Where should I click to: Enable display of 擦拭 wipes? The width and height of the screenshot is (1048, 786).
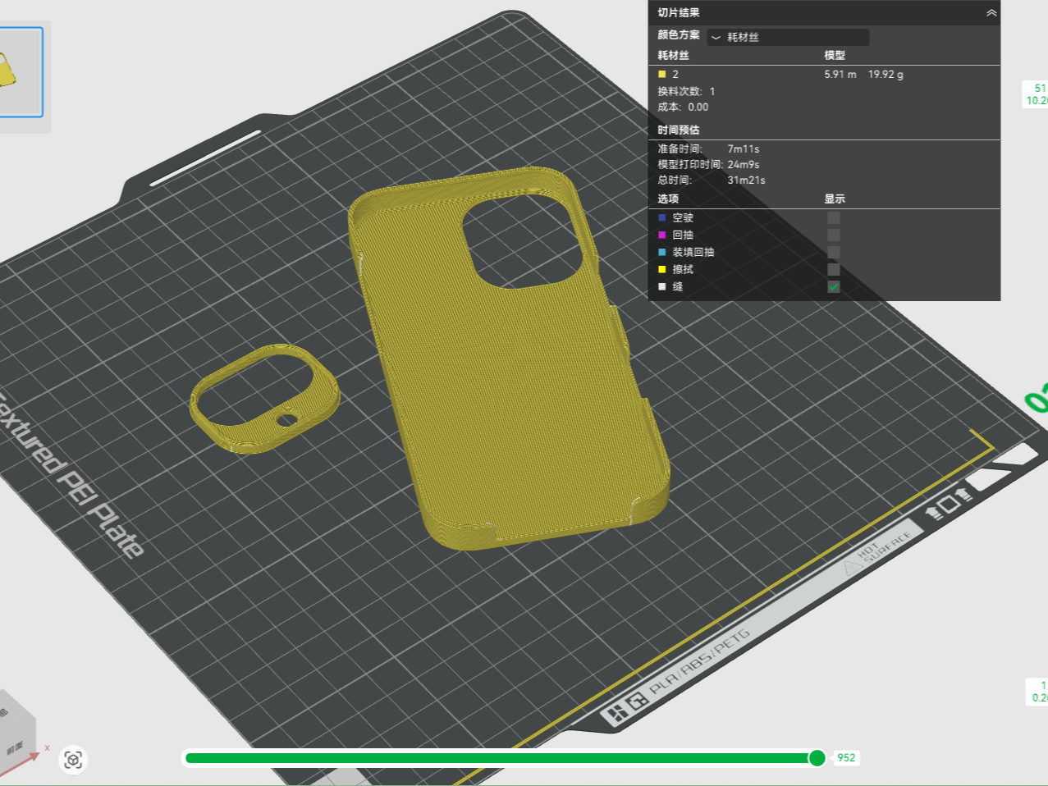(x=834, y=269)
